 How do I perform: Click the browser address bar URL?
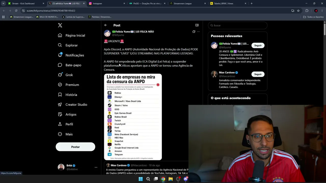tap(51, 11)
